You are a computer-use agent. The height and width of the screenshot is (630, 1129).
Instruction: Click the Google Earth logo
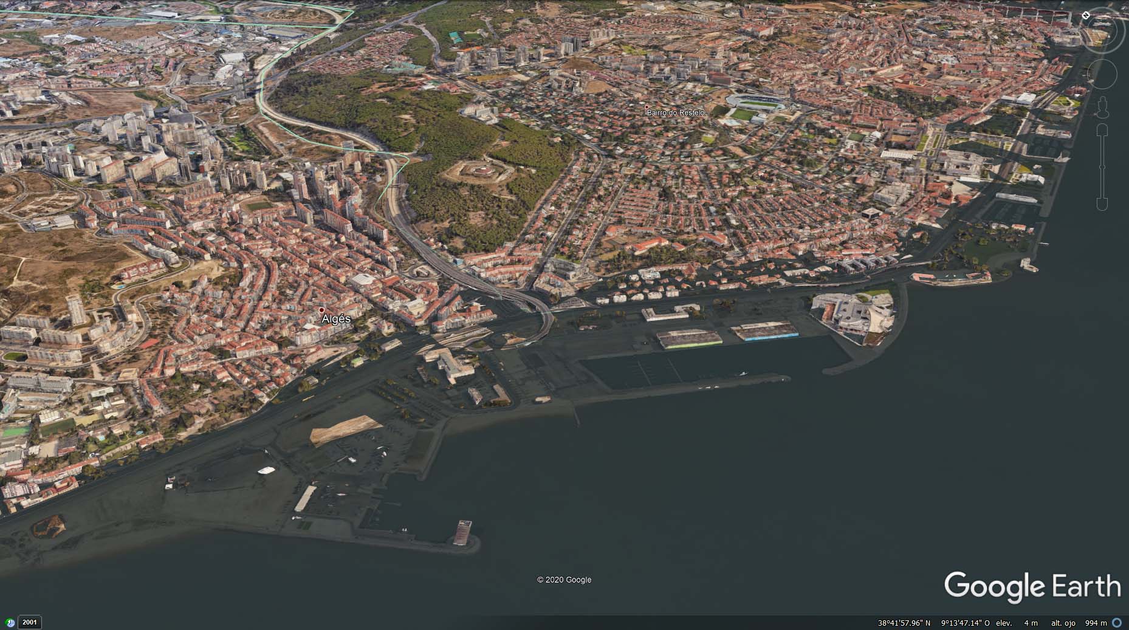[1032, 586]
